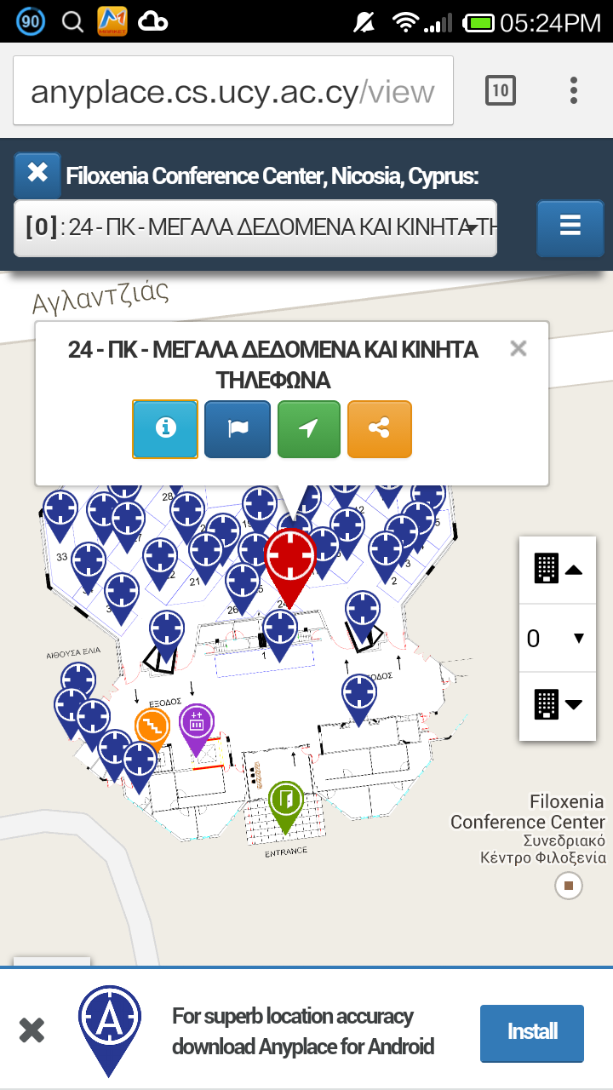The width and height of the screenshot is (613, 1090).
Task: Tap the green navigation arrow button
Action: click(x=309, y=429)
